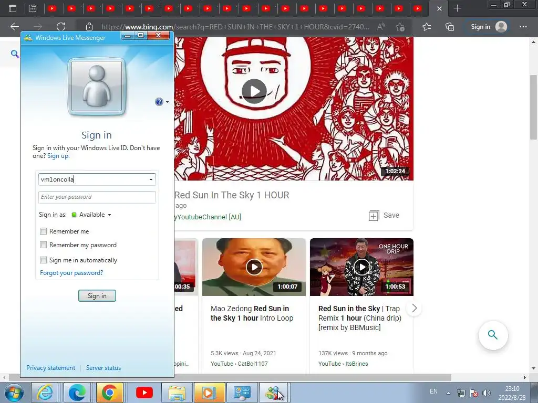Screen dimensions: 538x403
Task: Show hidden tray icons arrow
Action: point(448,393)
